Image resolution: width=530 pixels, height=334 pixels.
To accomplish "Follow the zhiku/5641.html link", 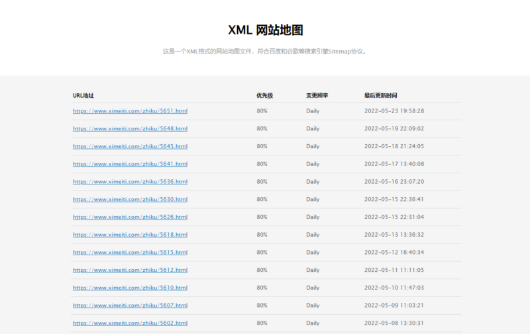I will tap(130, 164).
